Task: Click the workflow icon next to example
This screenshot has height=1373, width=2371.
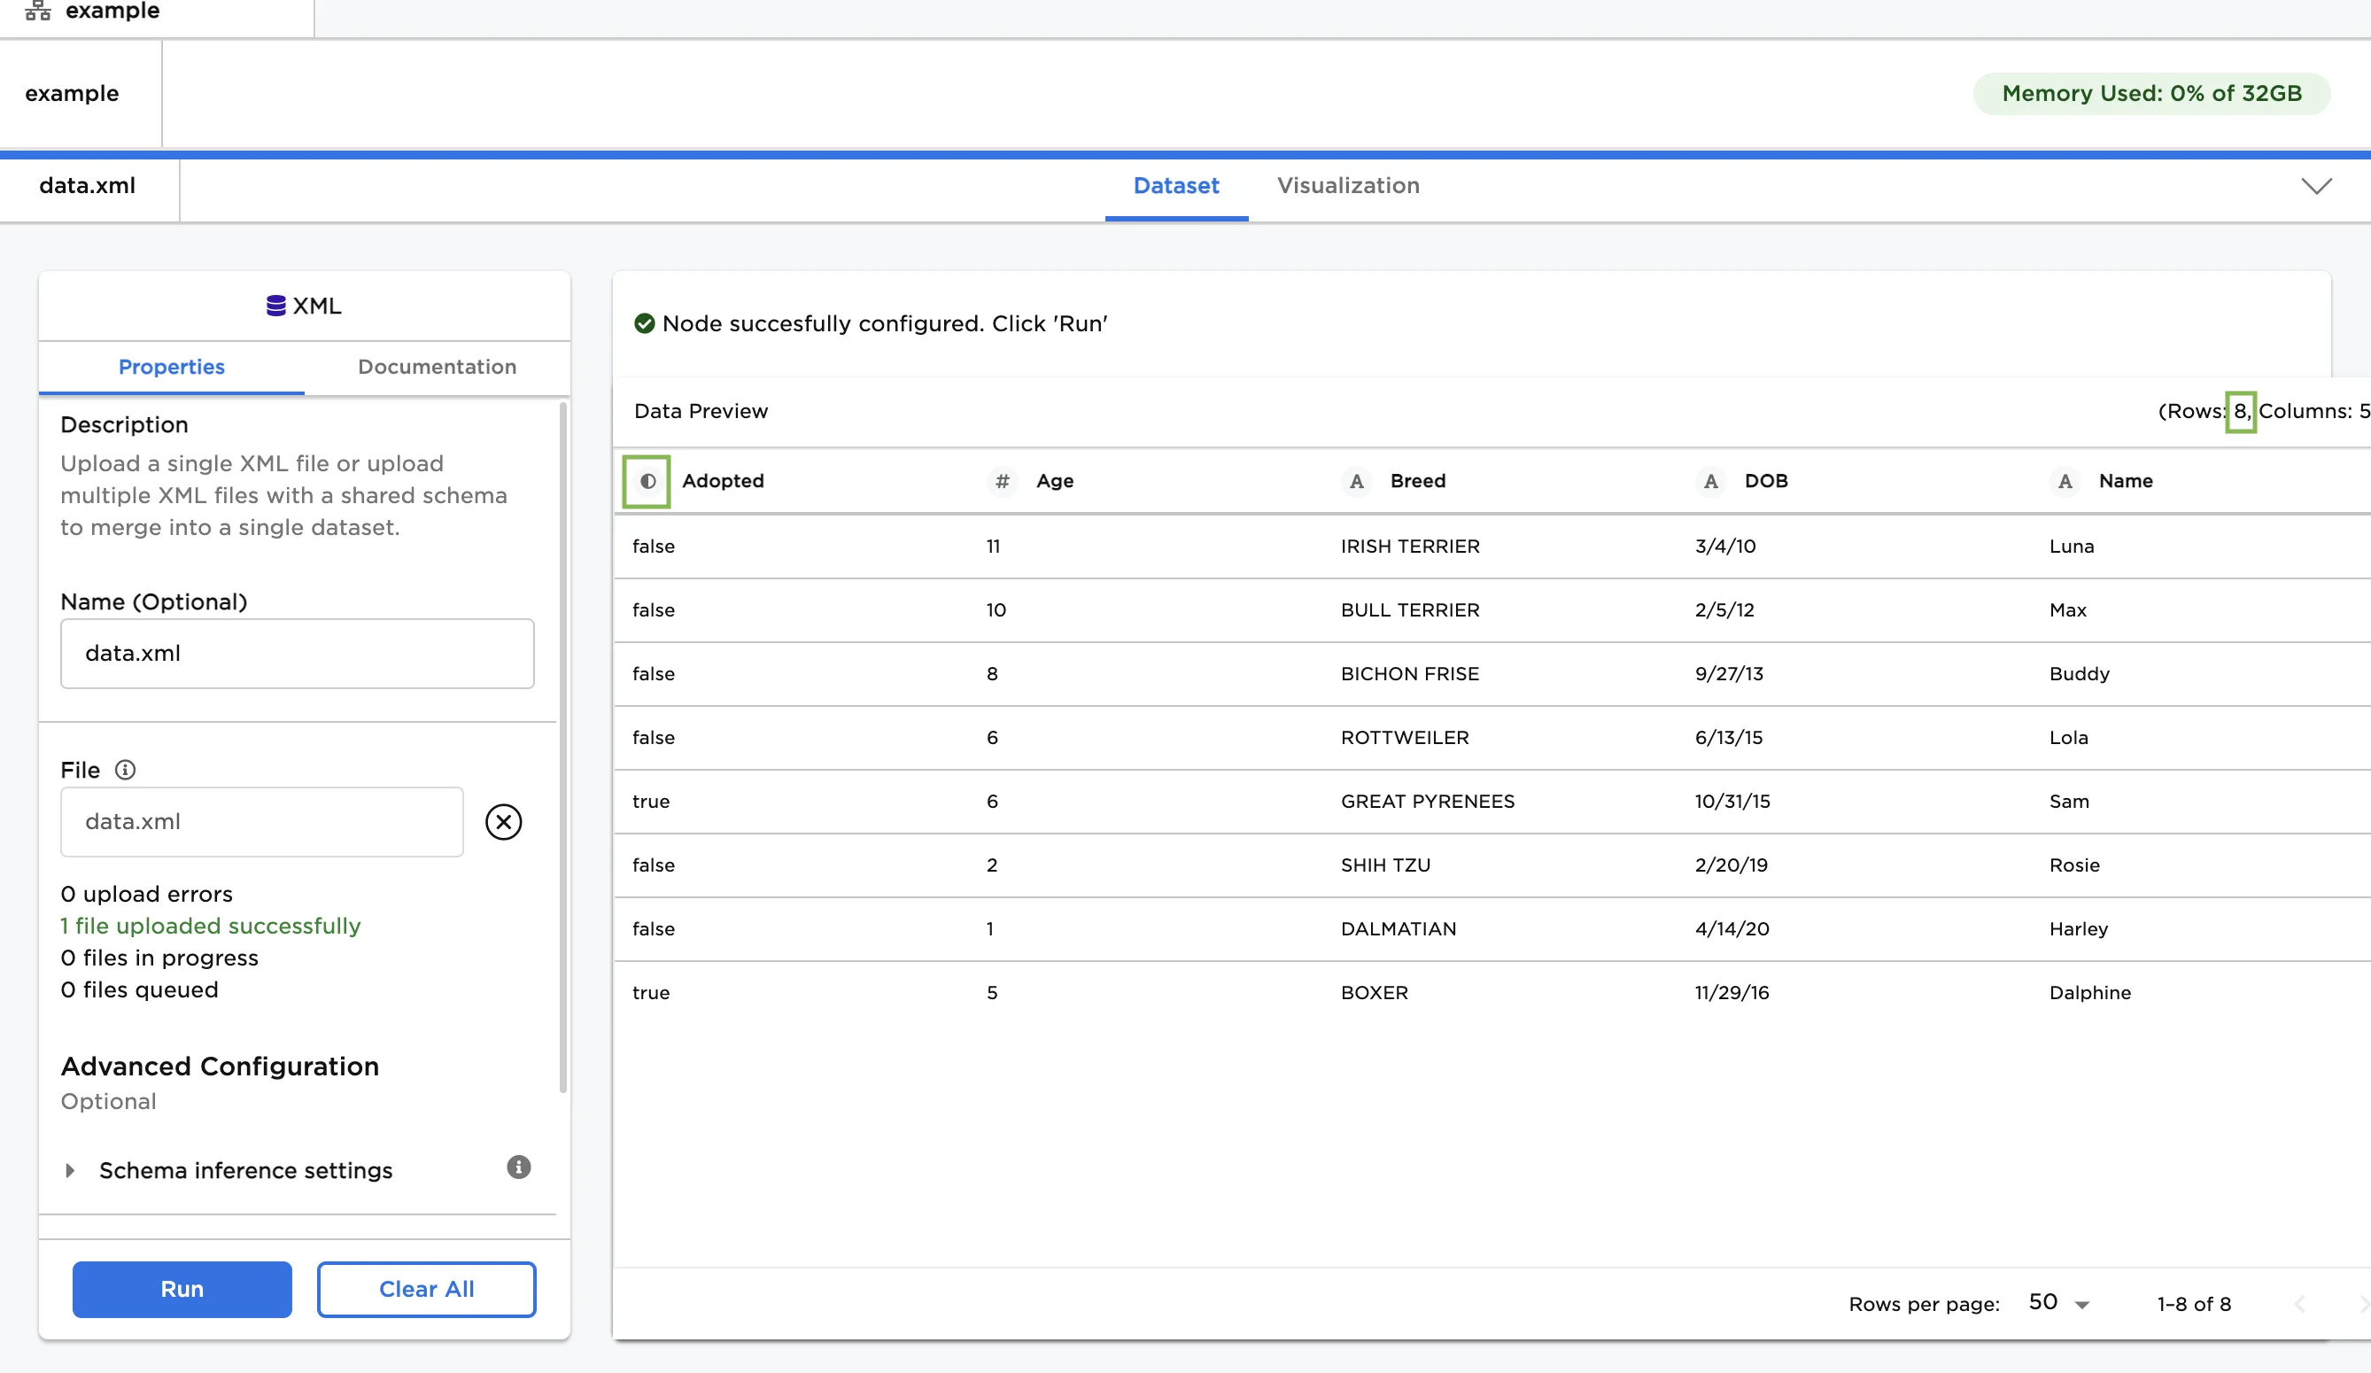Action: point(36,12)
